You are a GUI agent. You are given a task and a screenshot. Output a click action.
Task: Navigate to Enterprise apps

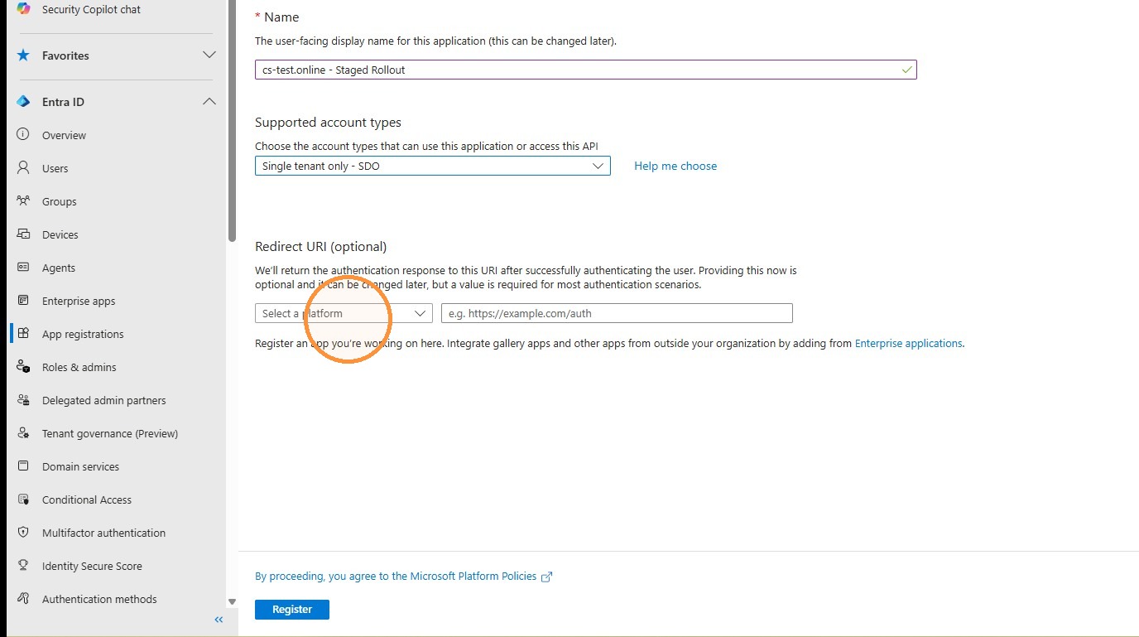(x=79, y=301)
